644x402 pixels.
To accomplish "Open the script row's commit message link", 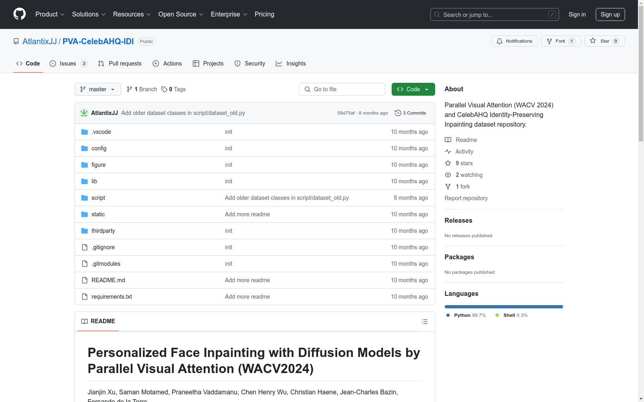I will pyautogui.click(x=287, y=198).
